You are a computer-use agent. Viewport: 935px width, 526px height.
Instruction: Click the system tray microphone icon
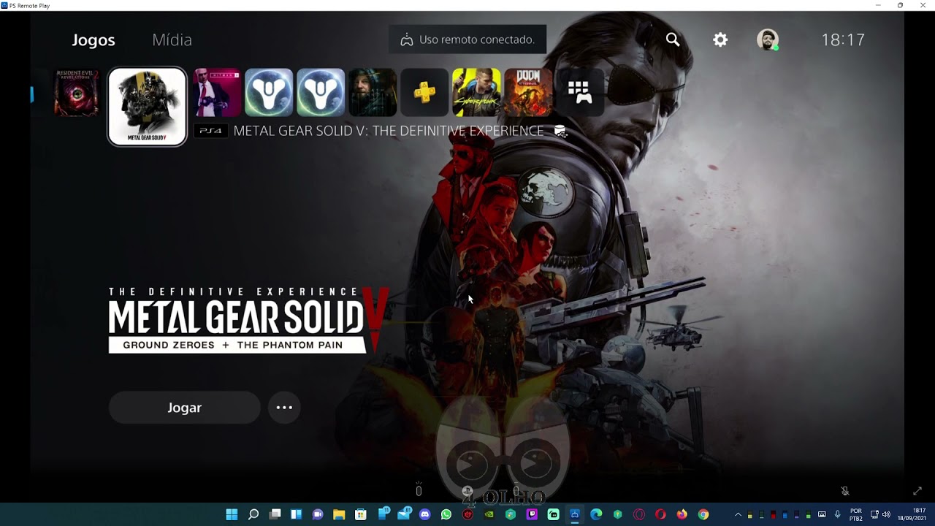(837, 514)
